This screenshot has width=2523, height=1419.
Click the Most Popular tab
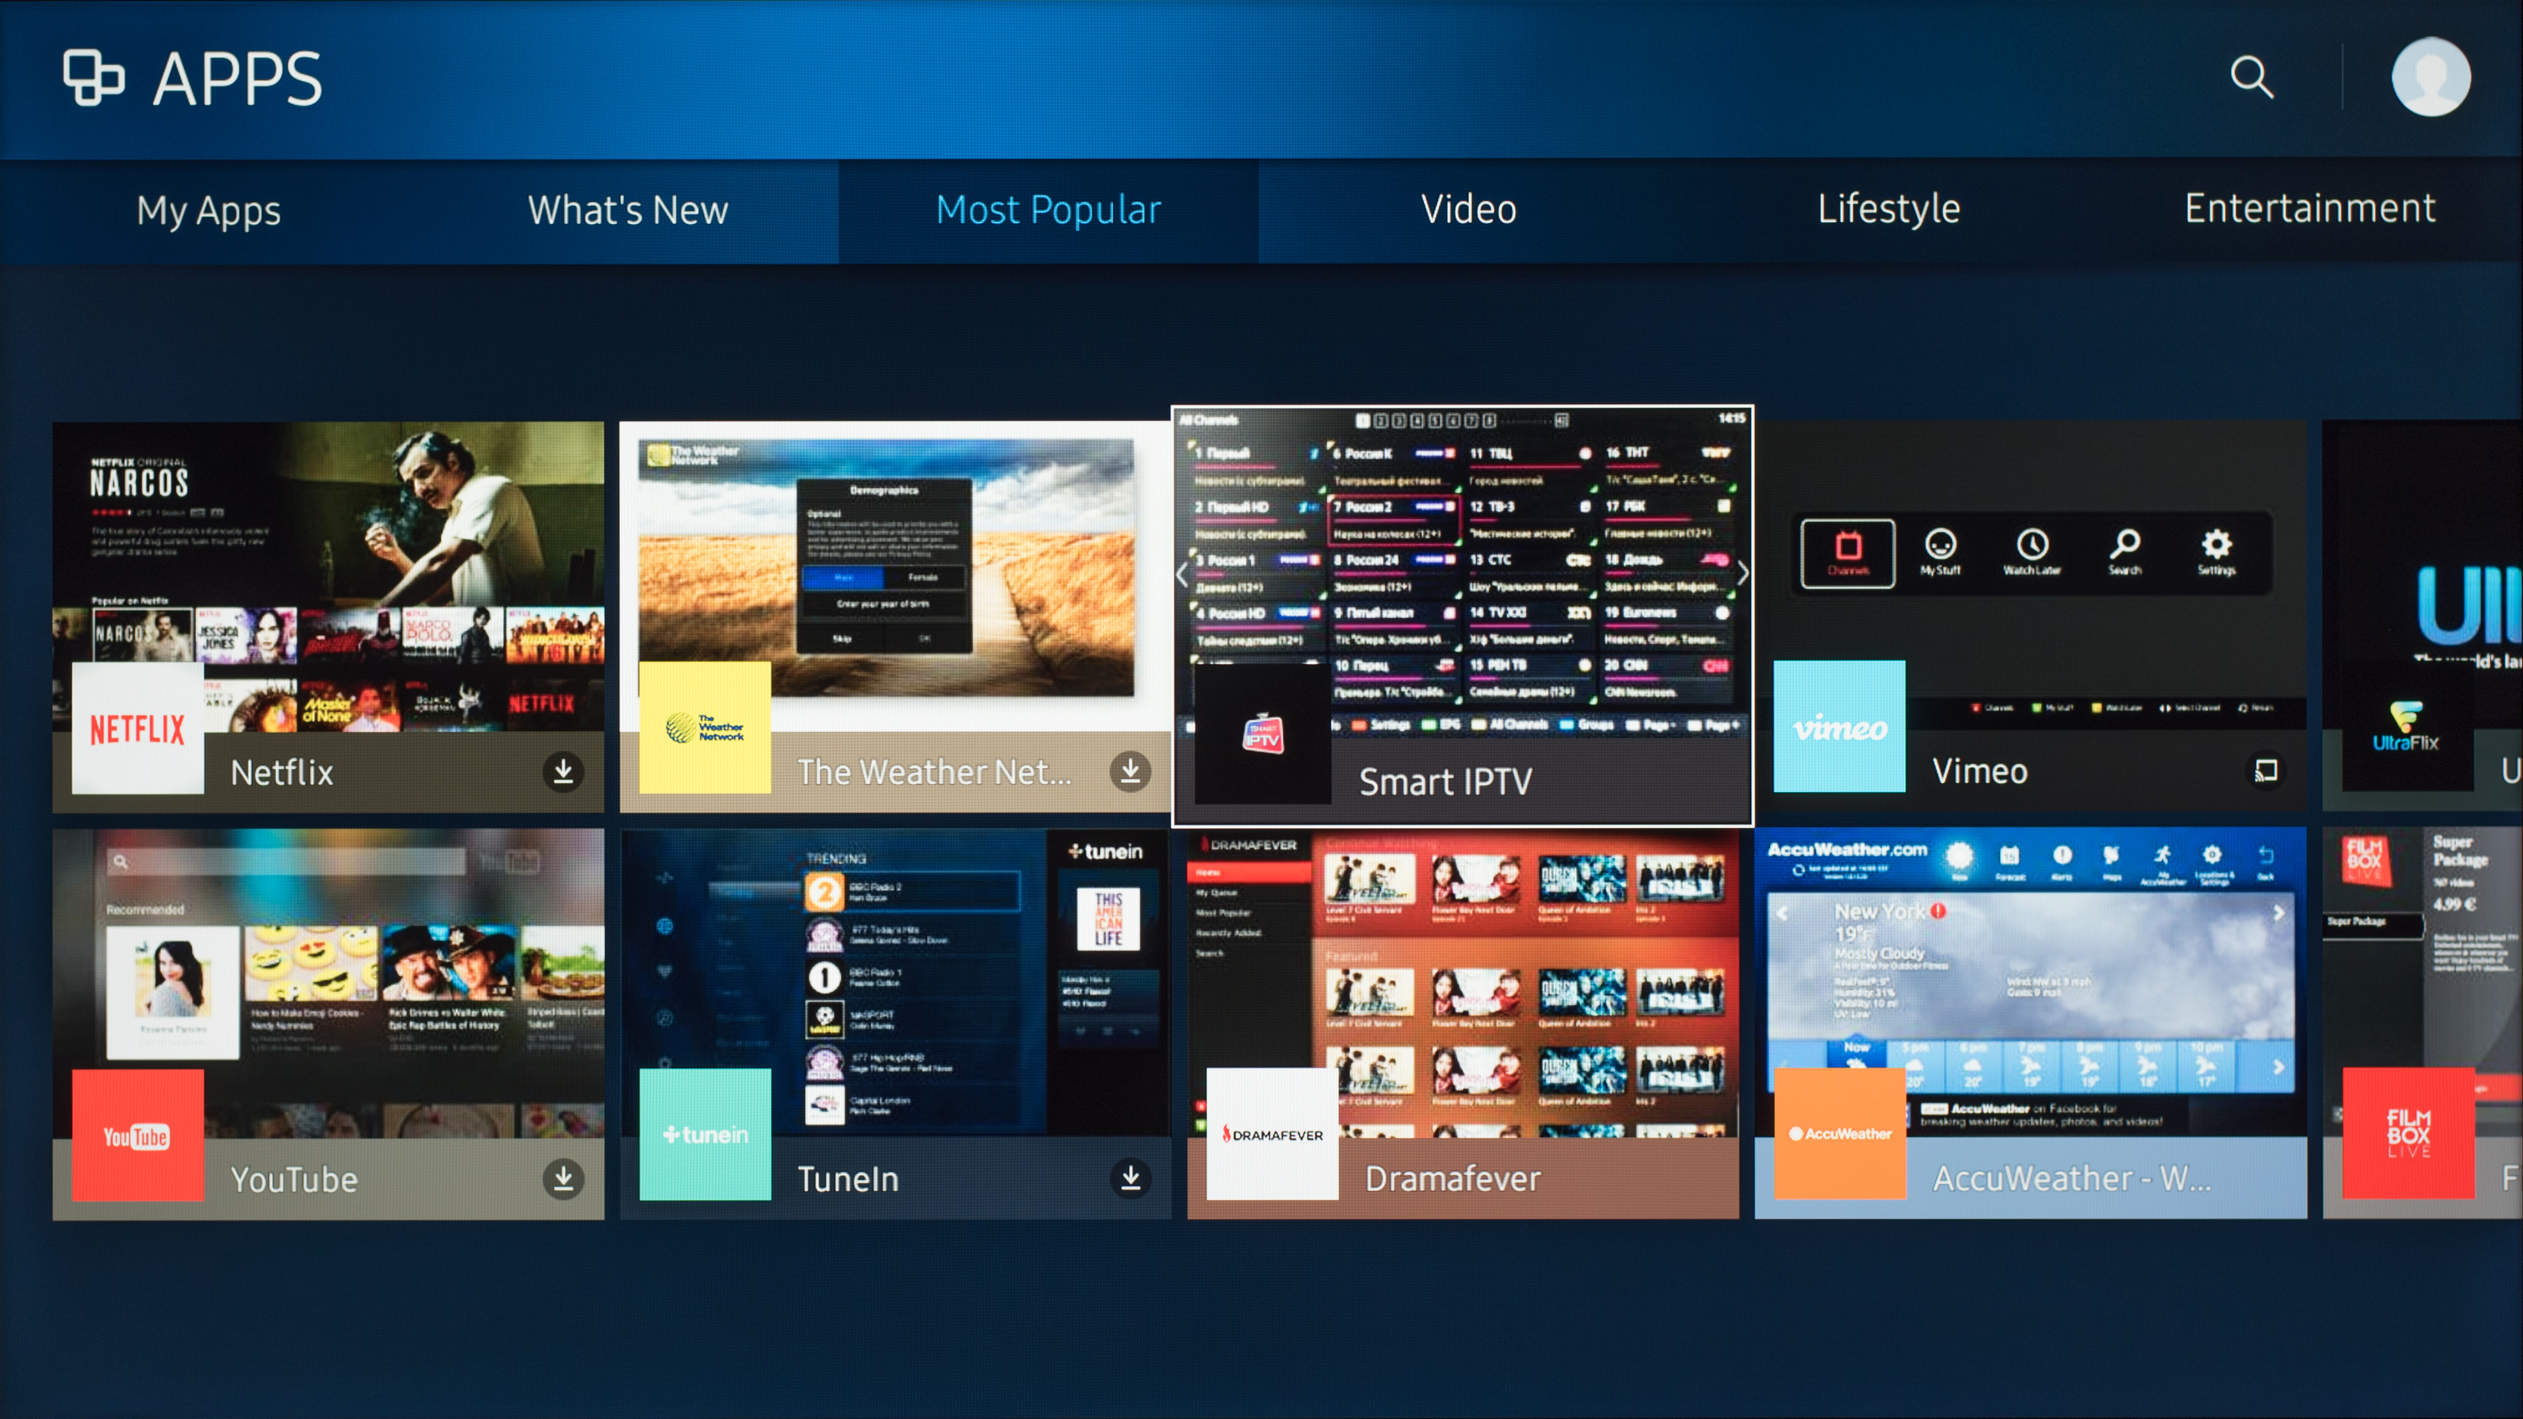pyautogui.click(x=1048, y=210)
